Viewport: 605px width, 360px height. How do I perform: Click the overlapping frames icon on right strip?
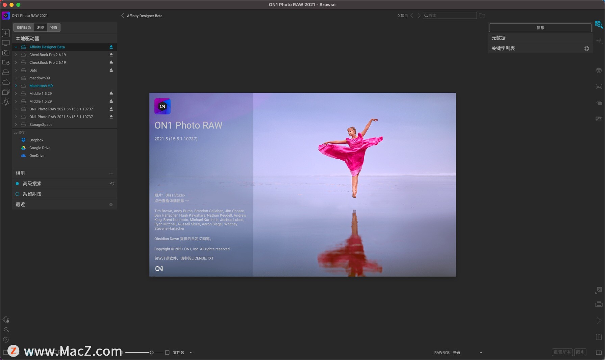[x=599, y=103]
